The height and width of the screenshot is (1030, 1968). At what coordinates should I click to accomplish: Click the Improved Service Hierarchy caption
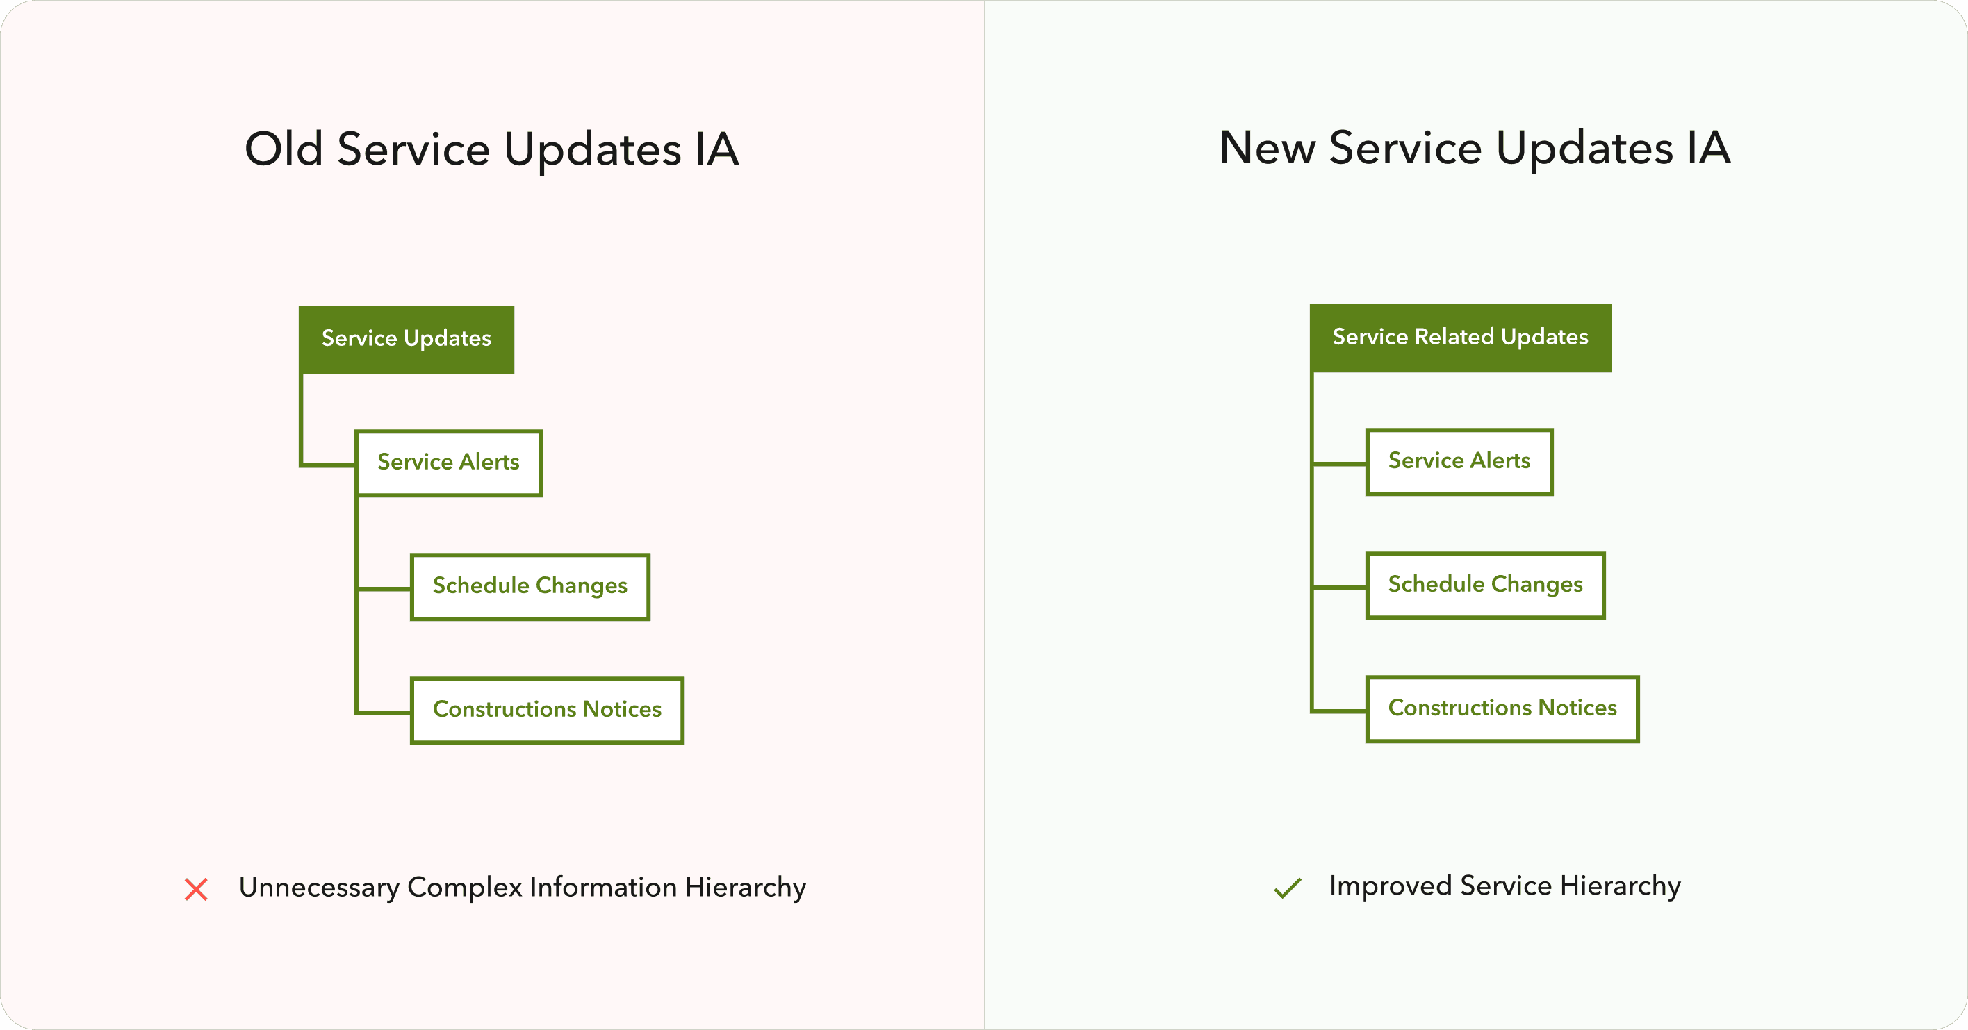click(x=1504, y=886)
